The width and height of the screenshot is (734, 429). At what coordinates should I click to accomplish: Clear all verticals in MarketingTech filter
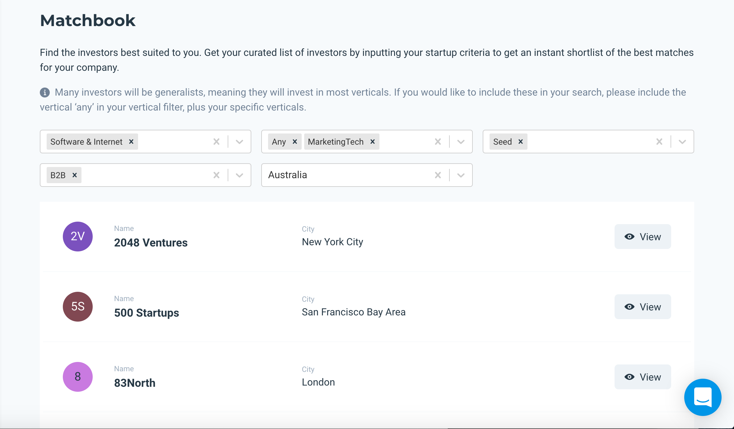click(438, 142)
